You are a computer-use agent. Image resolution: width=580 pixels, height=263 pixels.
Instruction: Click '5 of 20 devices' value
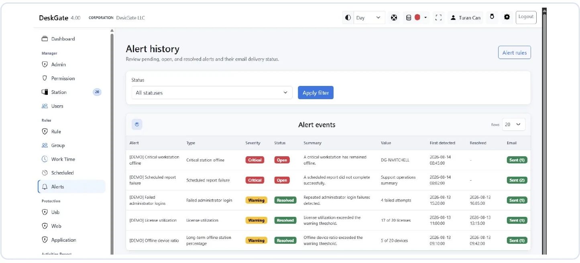pyautogui.click(x=394, y=241)
